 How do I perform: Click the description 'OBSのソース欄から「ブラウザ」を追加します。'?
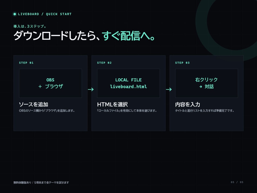(x=47, y=111)
